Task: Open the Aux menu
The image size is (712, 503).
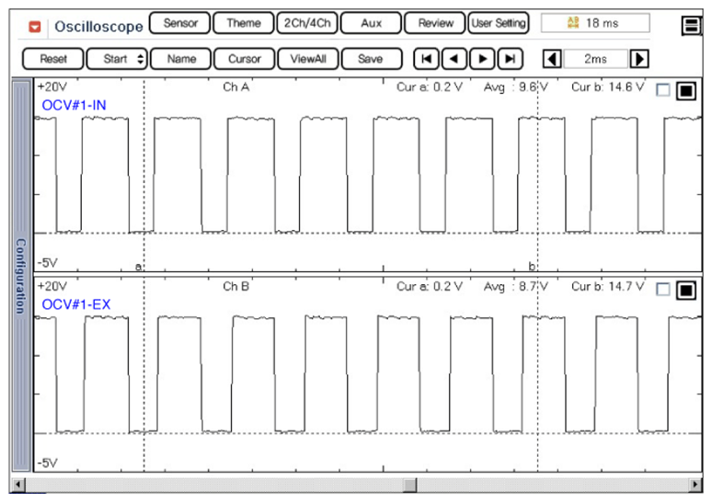Action: click(x=371, y=23)
